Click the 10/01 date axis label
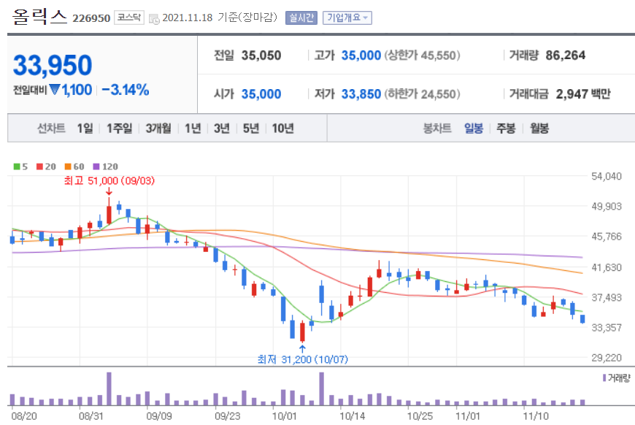 click(x=285, y=416)
